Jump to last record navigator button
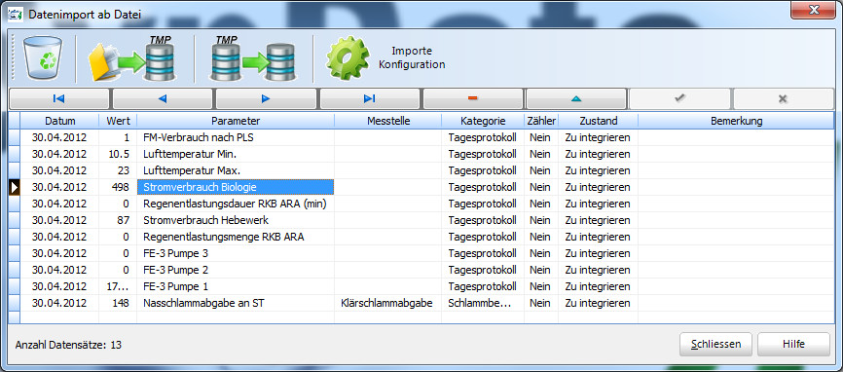Screen dimensions: 843x372 [x=369, y=98]
